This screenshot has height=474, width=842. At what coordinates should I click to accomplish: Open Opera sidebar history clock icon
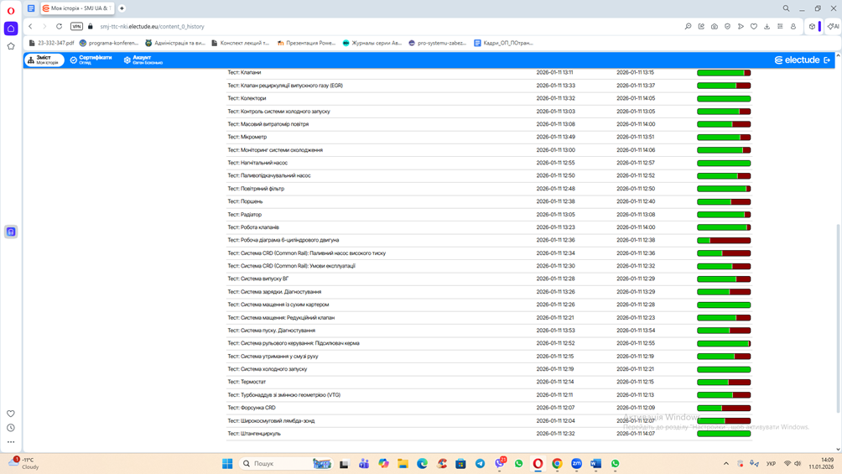click(11, 428)
